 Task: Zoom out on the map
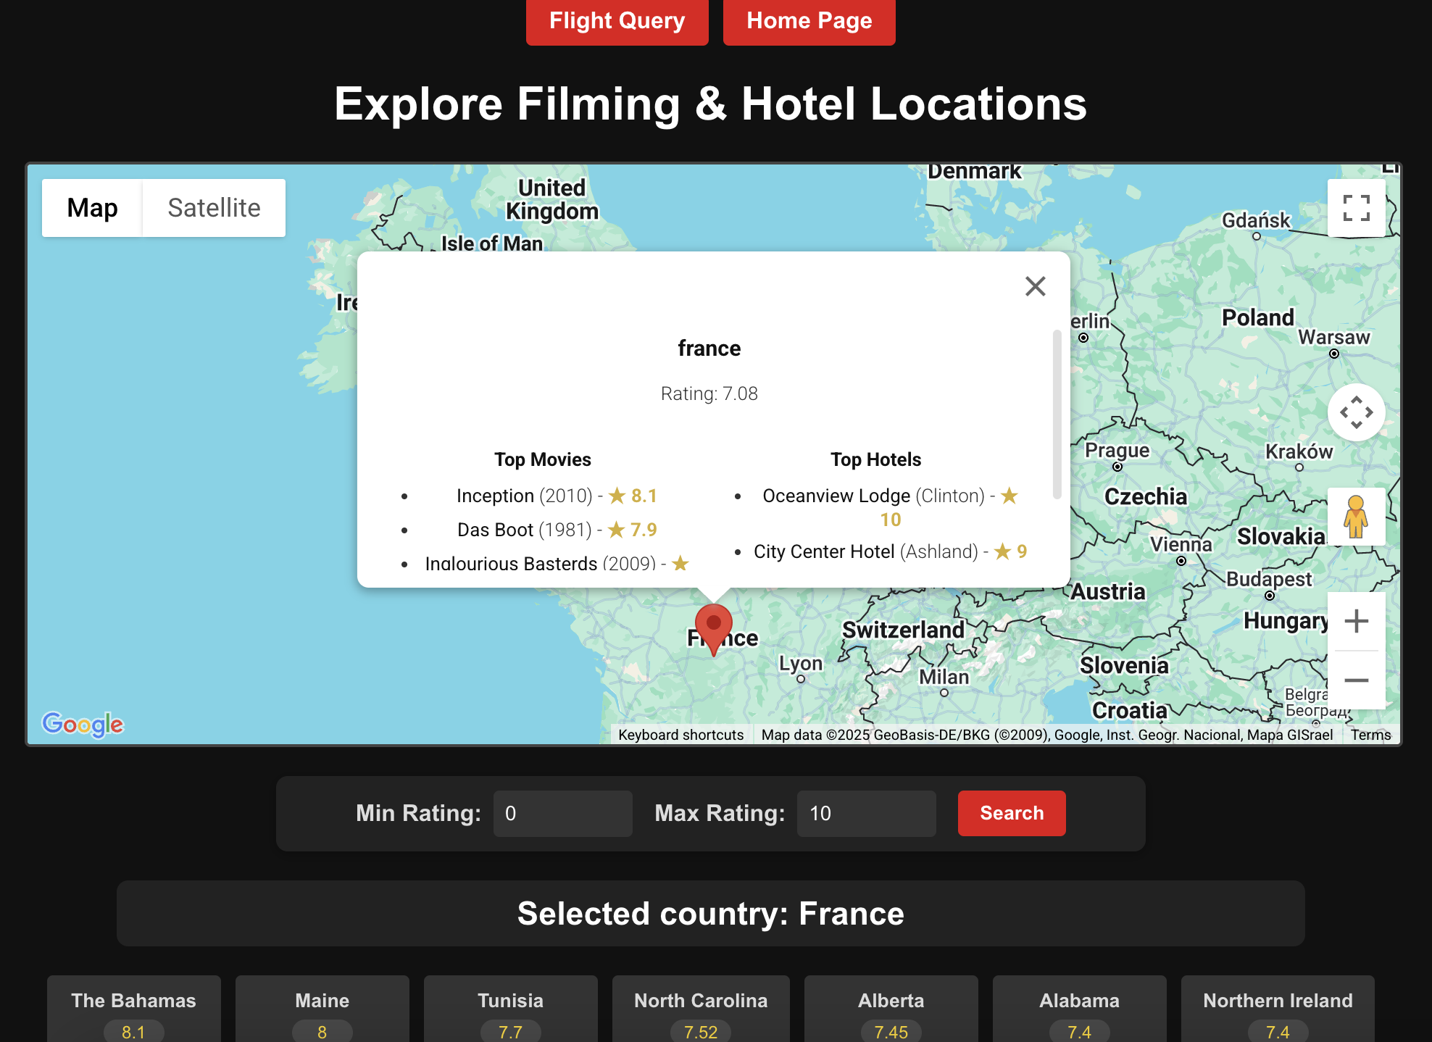(1356, 680)
